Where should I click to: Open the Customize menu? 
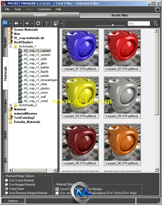[x=44, y=9]
